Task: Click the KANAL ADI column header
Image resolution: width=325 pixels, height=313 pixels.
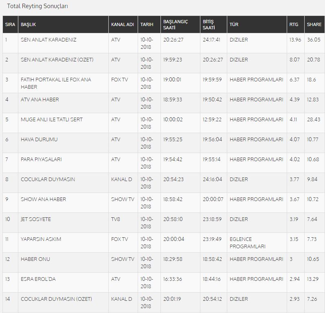Action: [123, 24]
